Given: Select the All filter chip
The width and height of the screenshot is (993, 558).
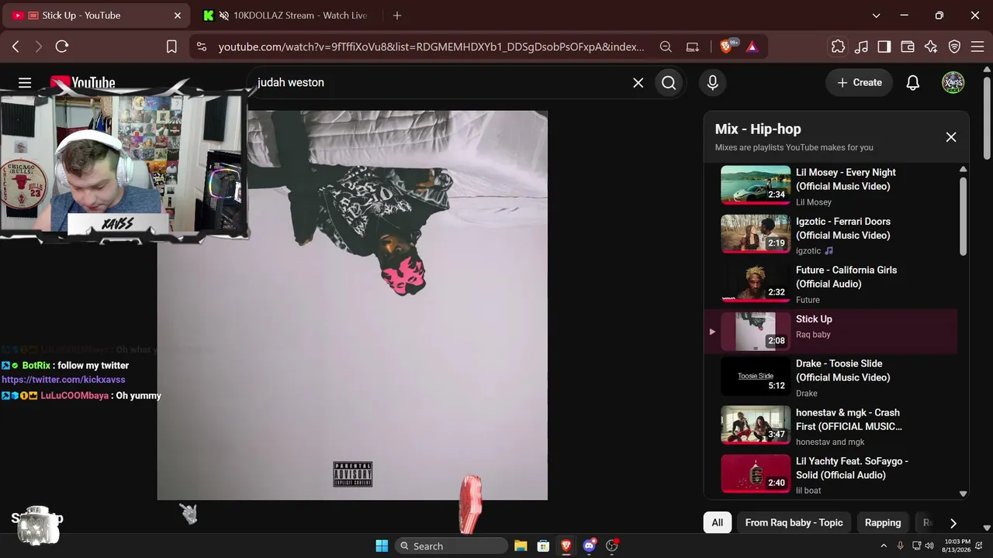Looking at the screenshot, I should point(718,522).
